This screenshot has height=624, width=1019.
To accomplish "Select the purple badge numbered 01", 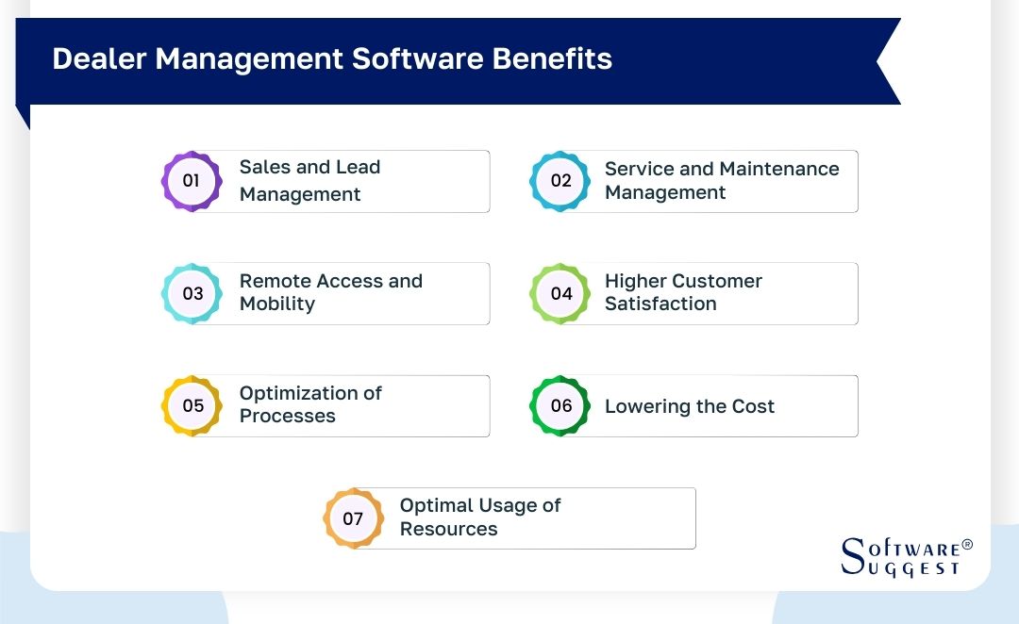I will pos(192,180).
